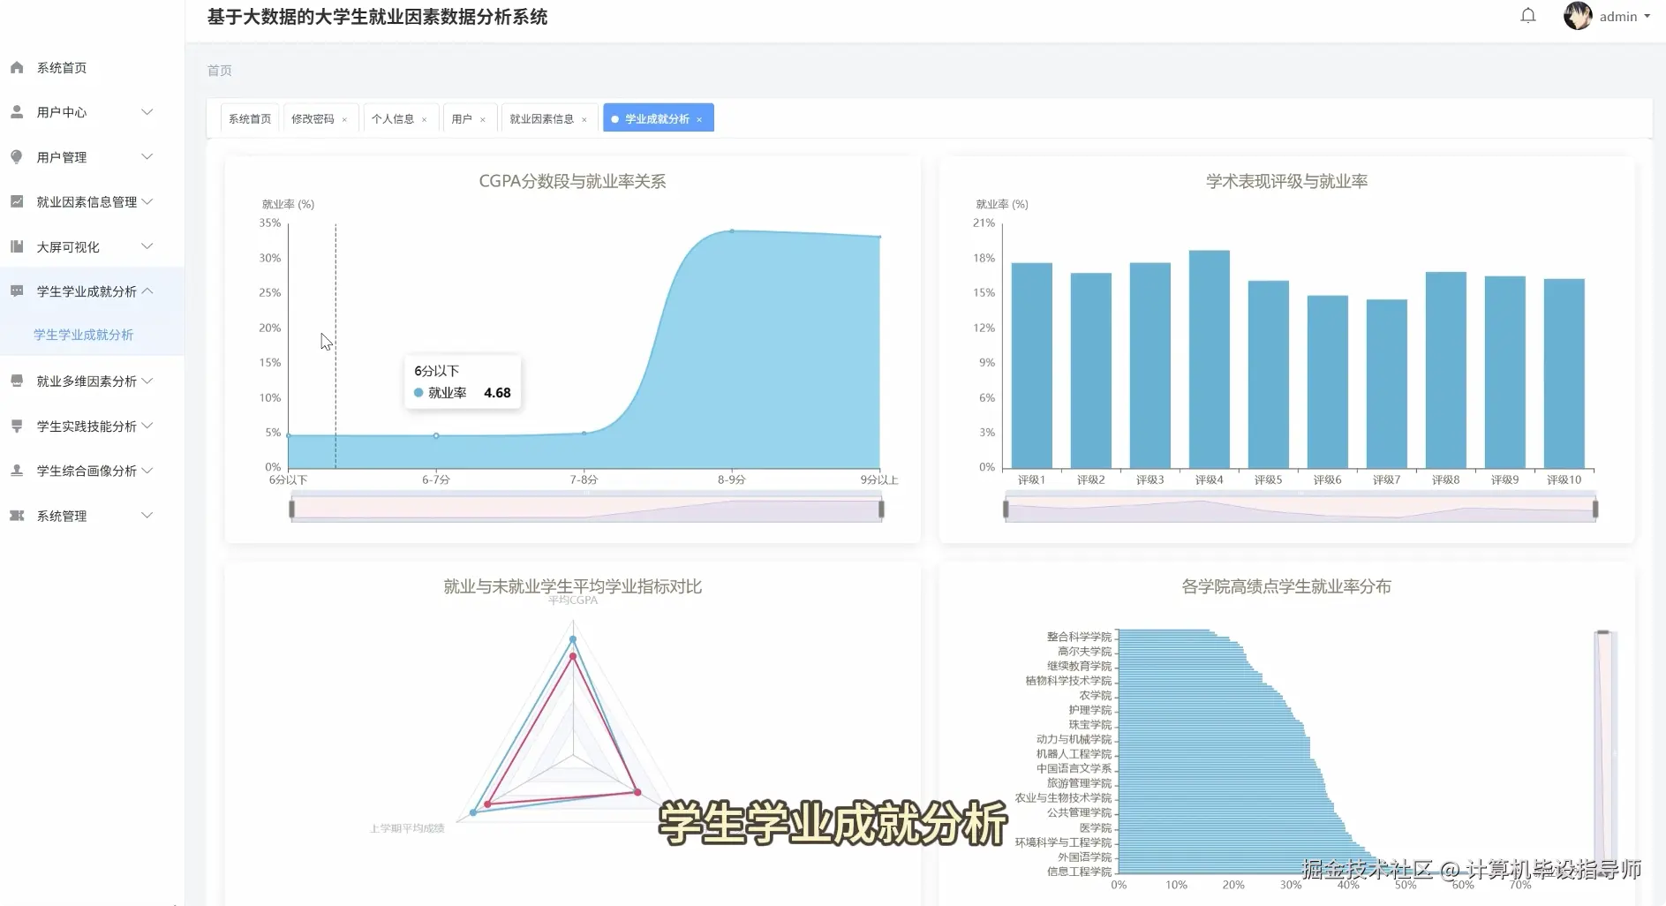Click the user icon beside 用户中心

click(17, 112)
